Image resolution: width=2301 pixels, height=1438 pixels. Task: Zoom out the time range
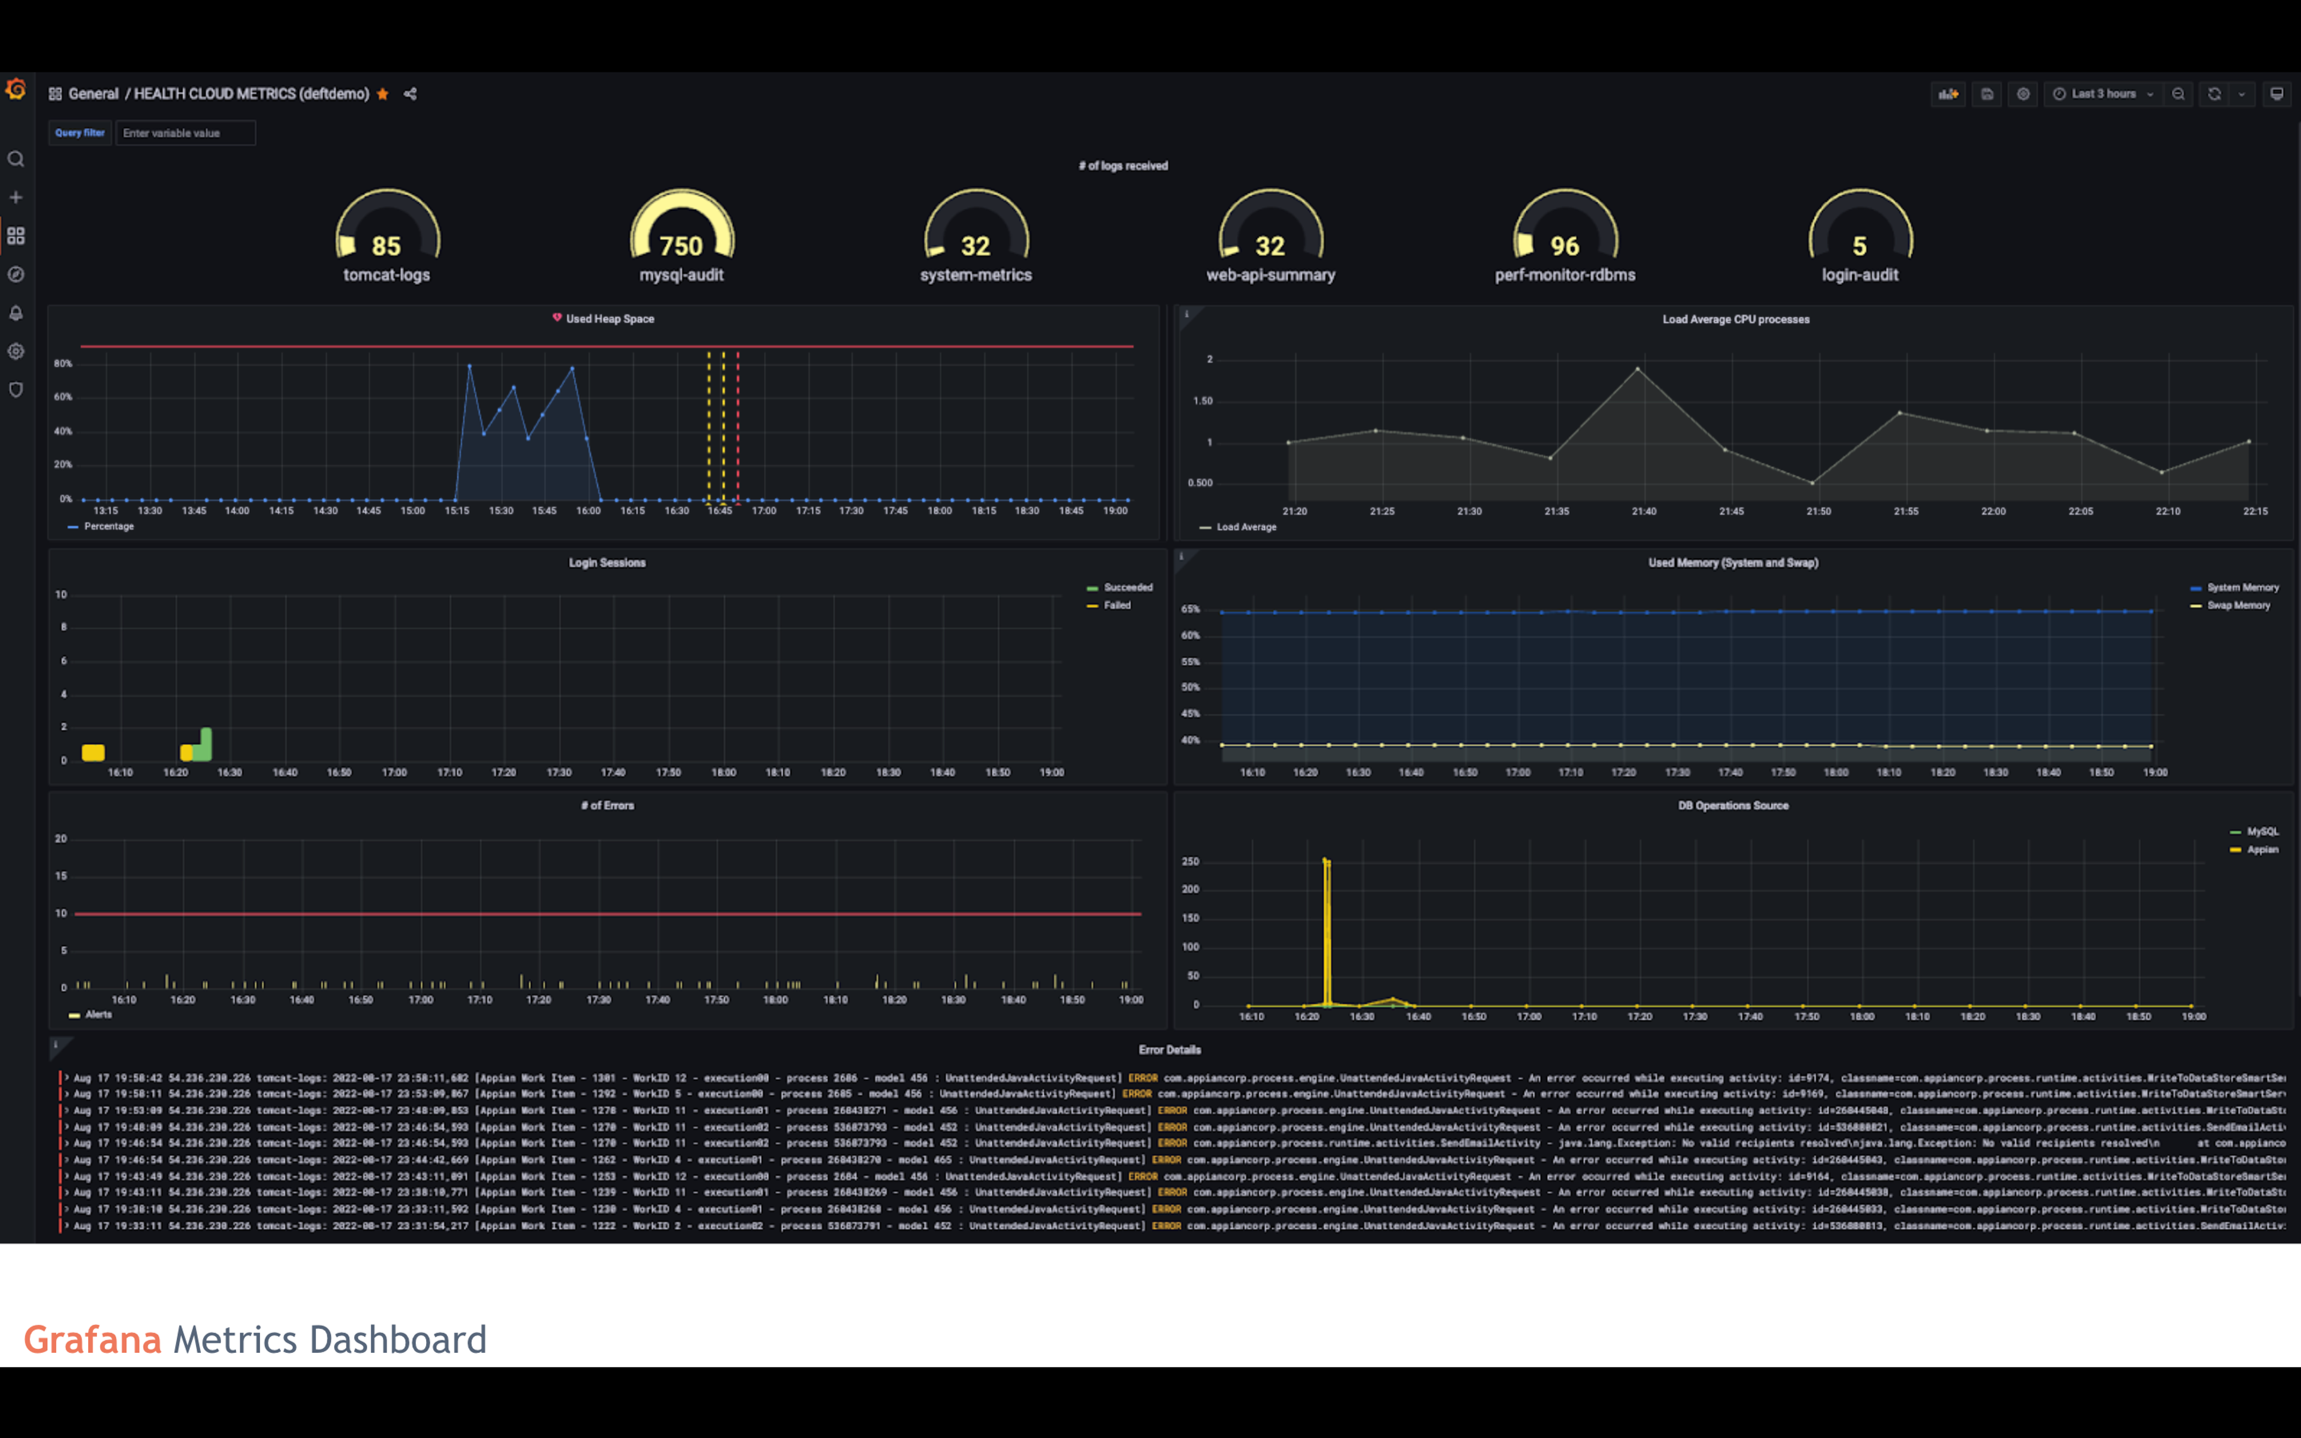coord(2178,94)
